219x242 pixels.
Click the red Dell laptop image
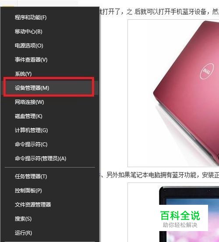pyautogui.click(x=173, y=93)
